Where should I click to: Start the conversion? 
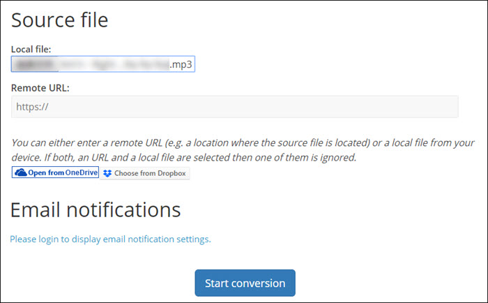pos(245,283)
